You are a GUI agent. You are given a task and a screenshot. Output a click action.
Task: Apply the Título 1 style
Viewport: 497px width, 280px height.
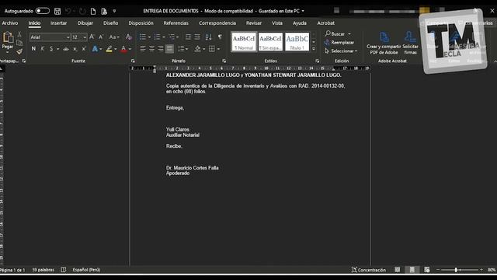(297, 41)
